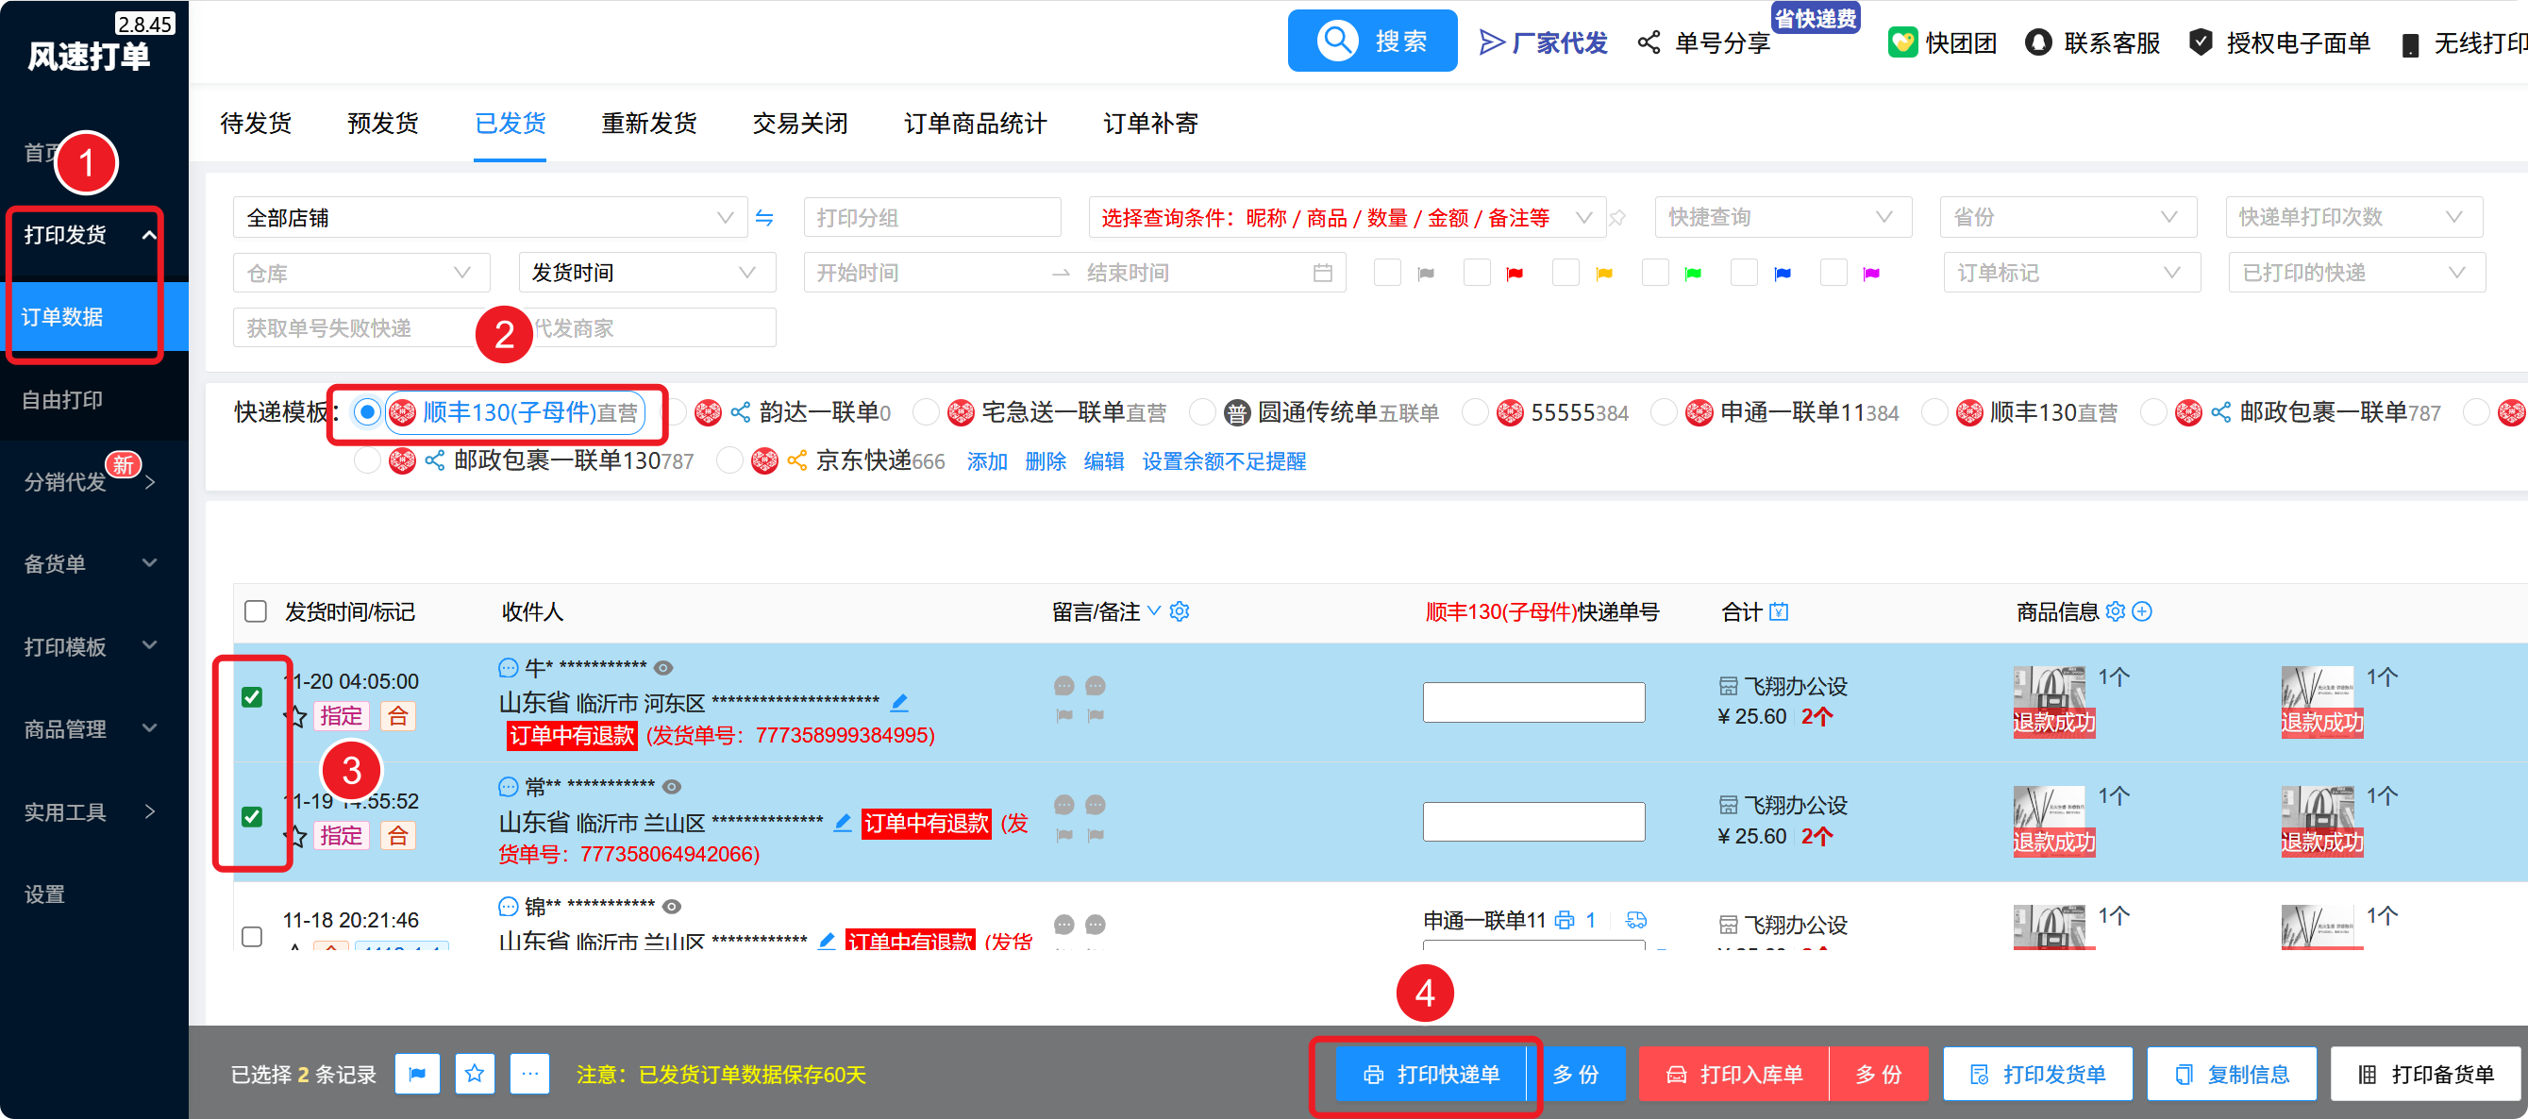The height and width of the screenshot is (1119, 2528).
Task: Click the 设置余额不足提醒 link
Action: 1224,461
